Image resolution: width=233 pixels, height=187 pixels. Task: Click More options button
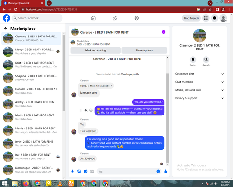click(144, 50)
